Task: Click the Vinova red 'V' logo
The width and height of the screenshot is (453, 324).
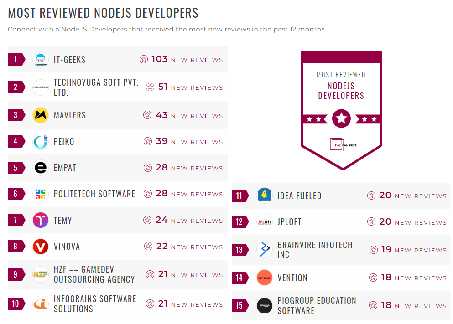Action: pos(40,247)
